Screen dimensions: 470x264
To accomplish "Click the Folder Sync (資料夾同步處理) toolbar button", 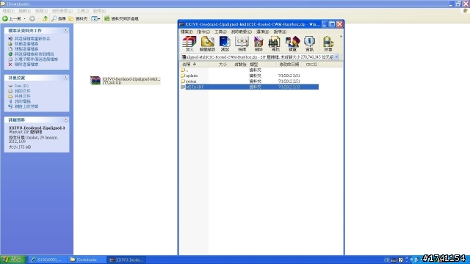I will click(x=121, y=18).
